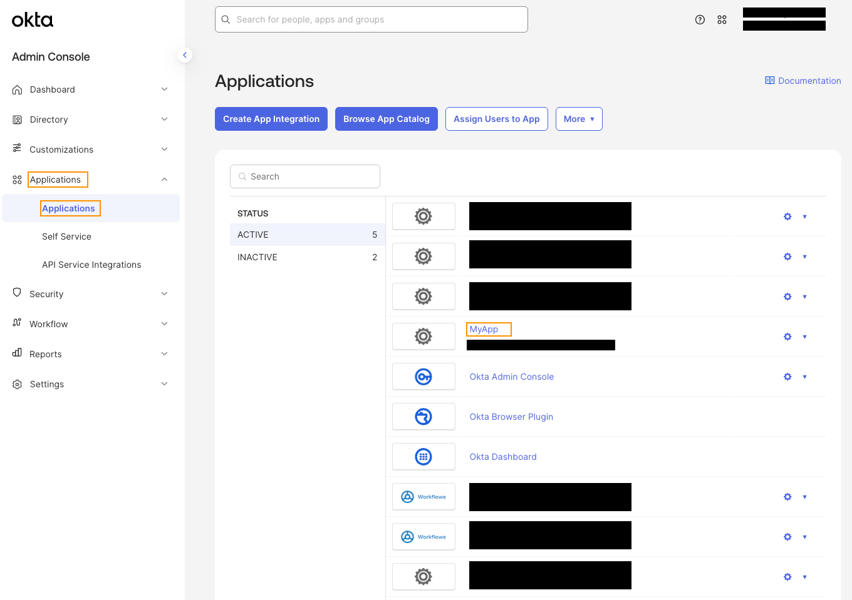Image resolution: width=852 pixels, height=600 pixels.
Task: Click the Dashboard home icon
Action: point(18,89)
